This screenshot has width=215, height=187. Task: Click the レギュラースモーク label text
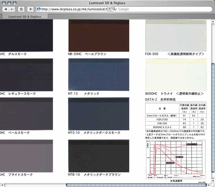tap(22, 93)
